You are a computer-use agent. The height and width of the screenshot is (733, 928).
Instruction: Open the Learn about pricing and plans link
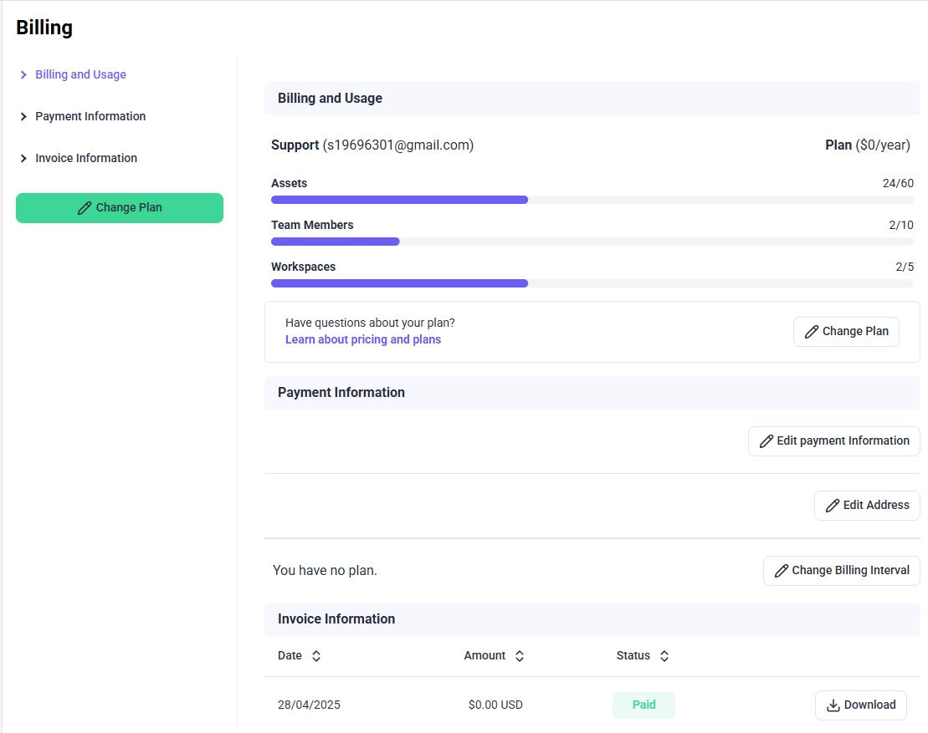click(x=363, y=339)
